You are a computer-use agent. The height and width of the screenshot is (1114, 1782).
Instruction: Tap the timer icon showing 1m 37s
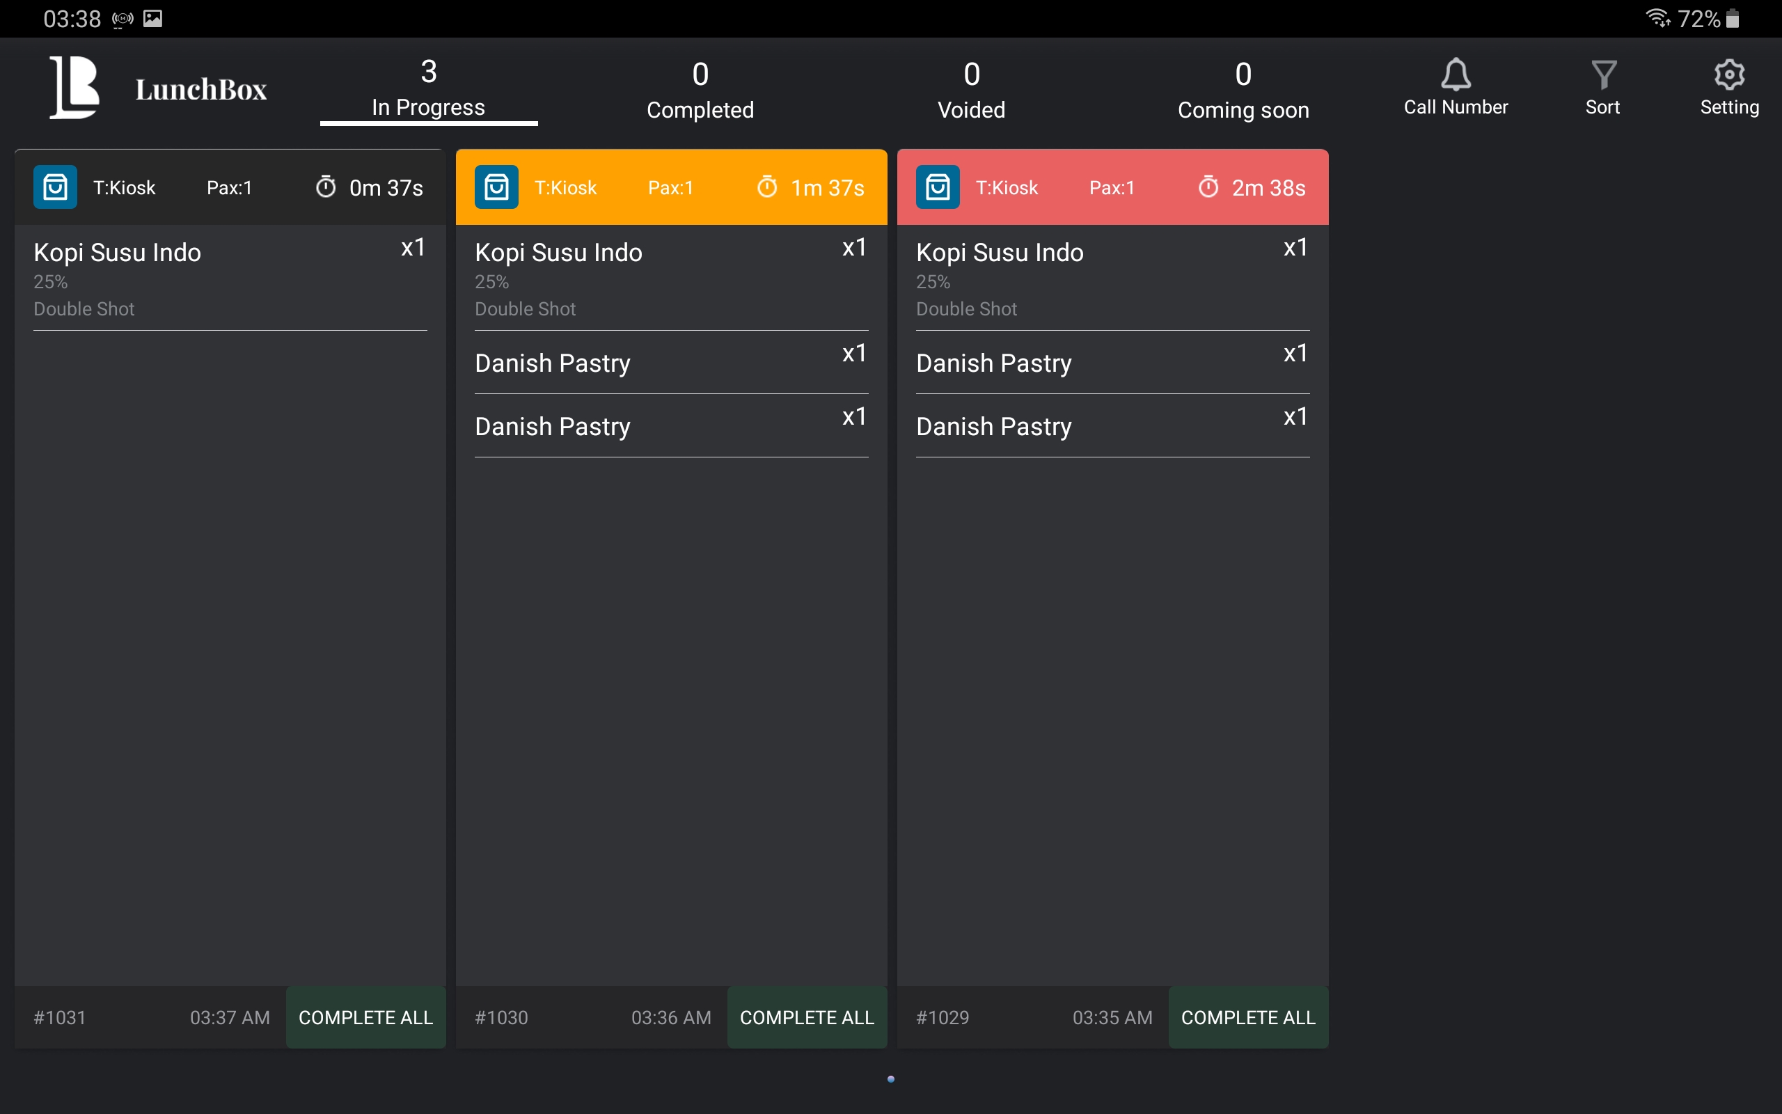[x=767, y=187]
